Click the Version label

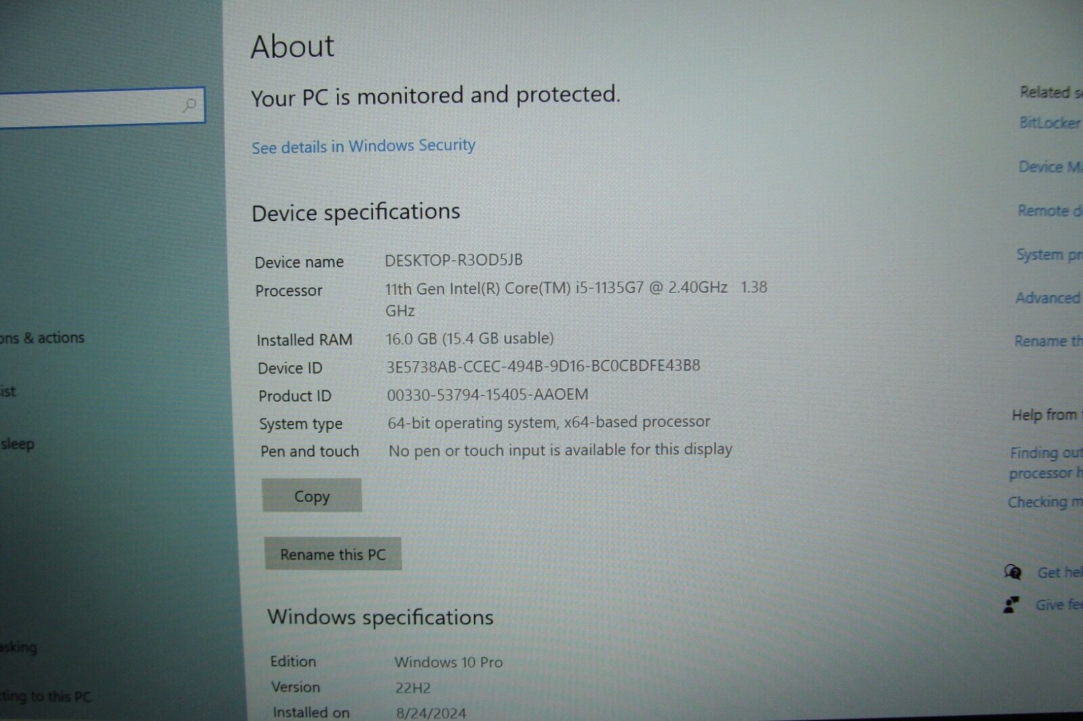click(x=296, y=687)
